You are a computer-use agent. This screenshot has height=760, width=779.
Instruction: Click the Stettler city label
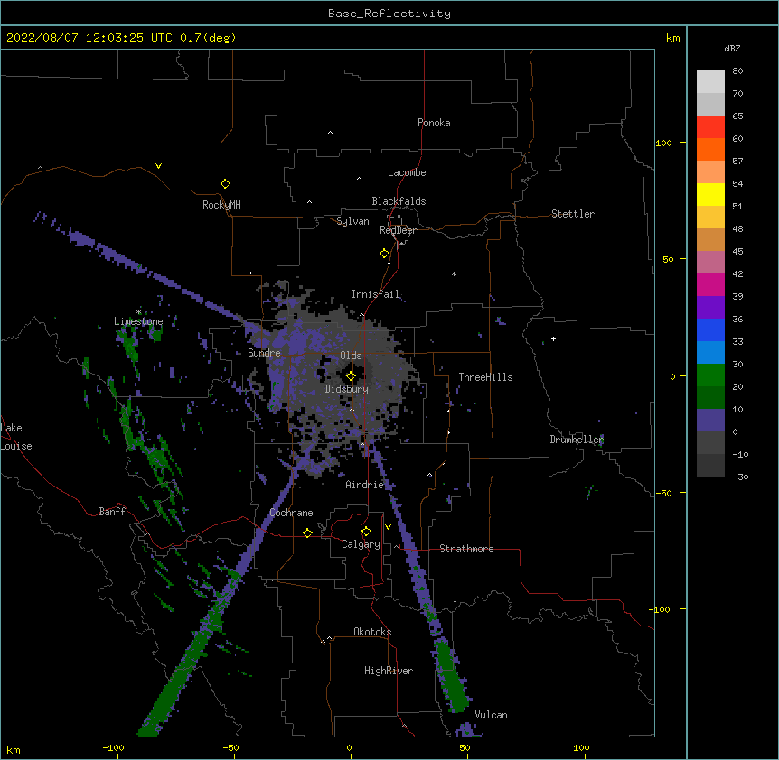[x=573, y=214]
